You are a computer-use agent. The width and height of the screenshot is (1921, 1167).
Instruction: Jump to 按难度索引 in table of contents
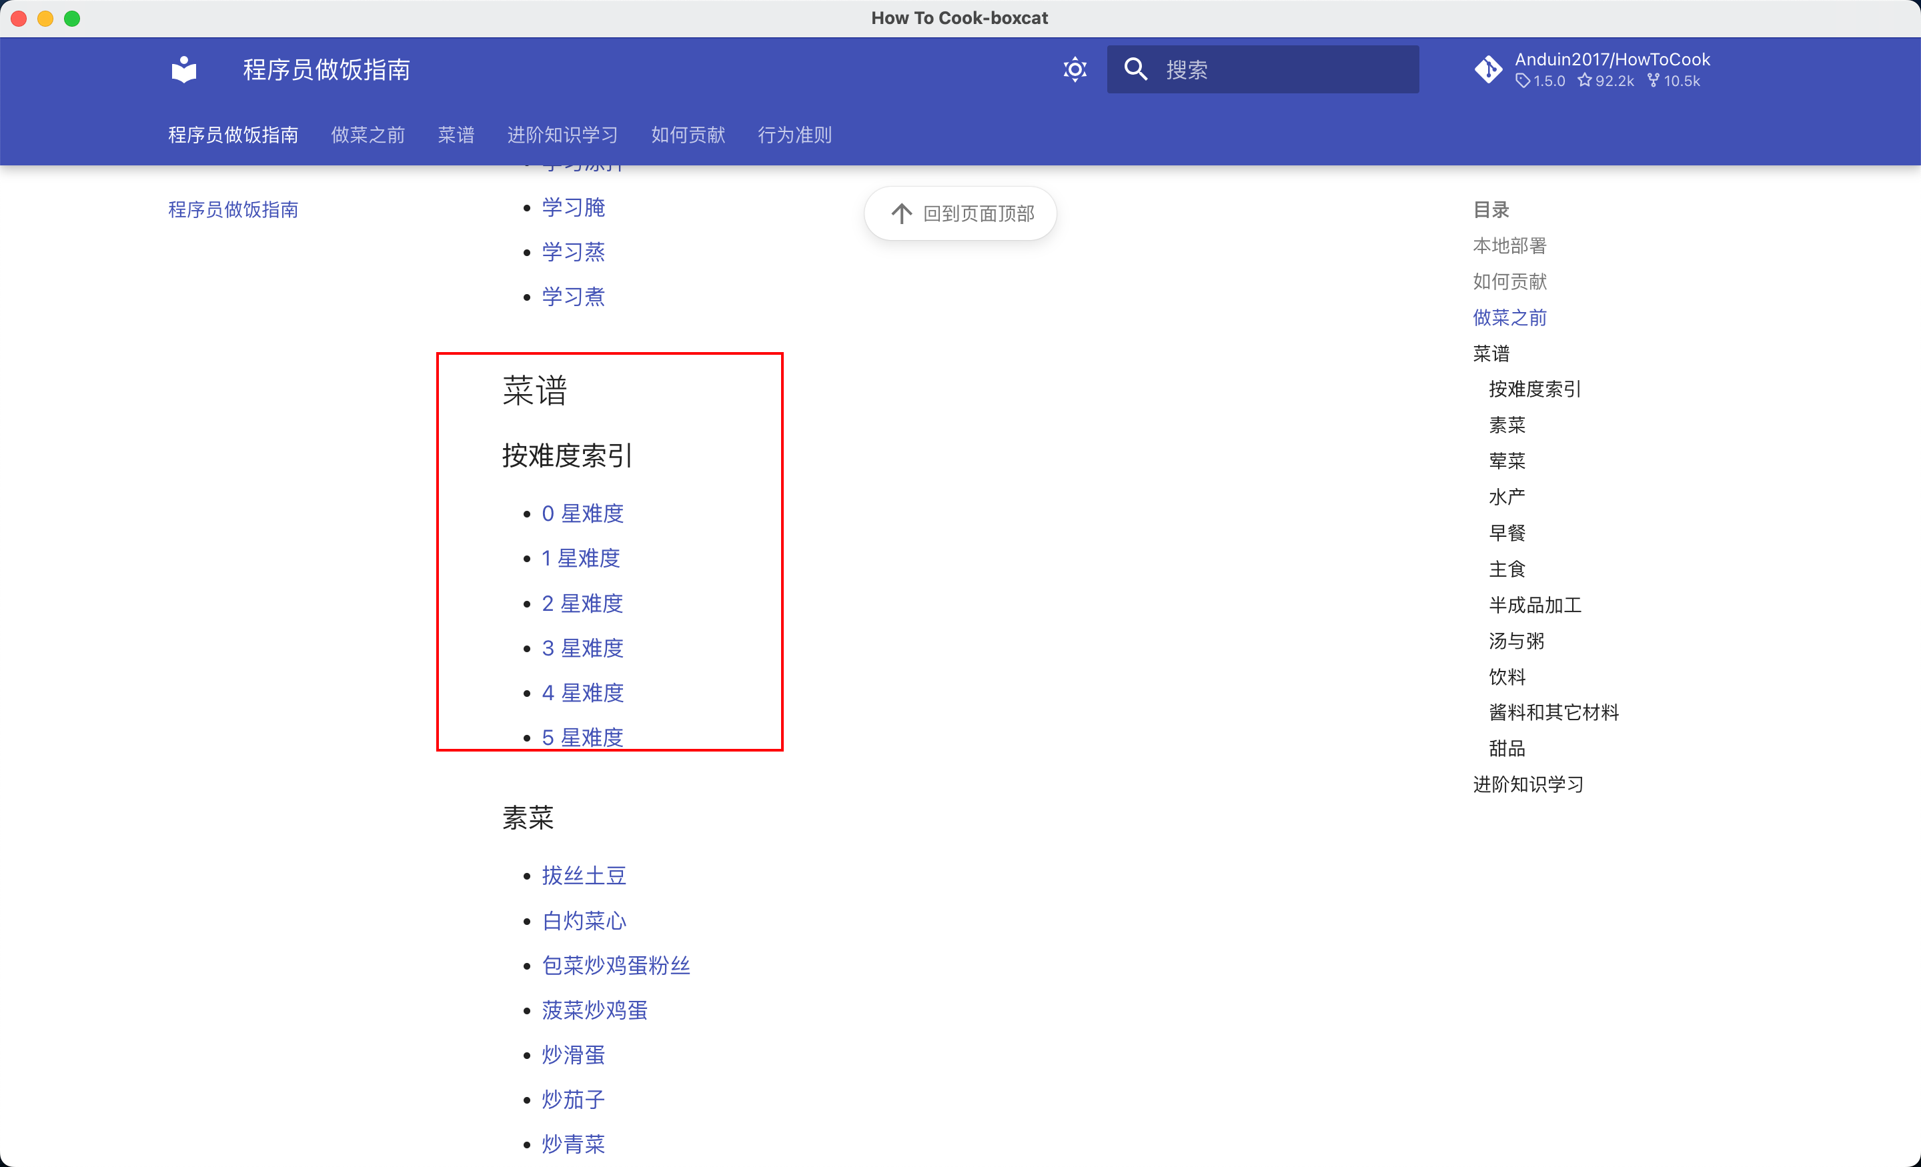tap(1534, 389)
